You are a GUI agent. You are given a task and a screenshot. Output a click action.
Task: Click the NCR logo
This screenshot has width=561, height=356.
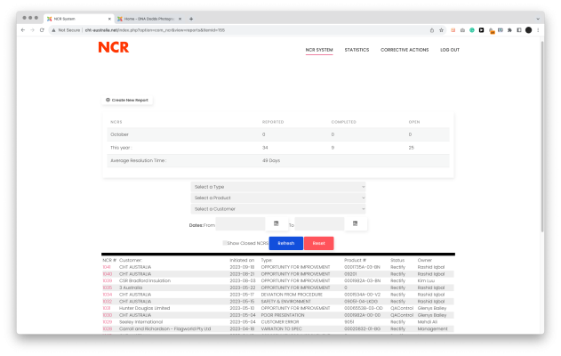tap(112, 48)
